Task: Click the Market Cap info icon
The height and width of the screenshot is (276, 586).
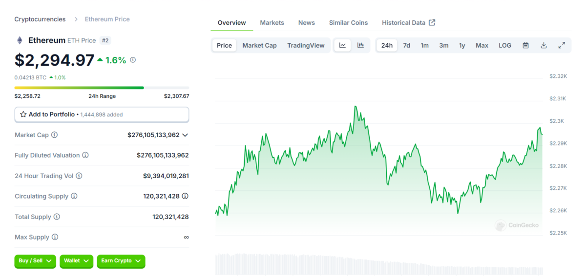Action: (55, 135)
